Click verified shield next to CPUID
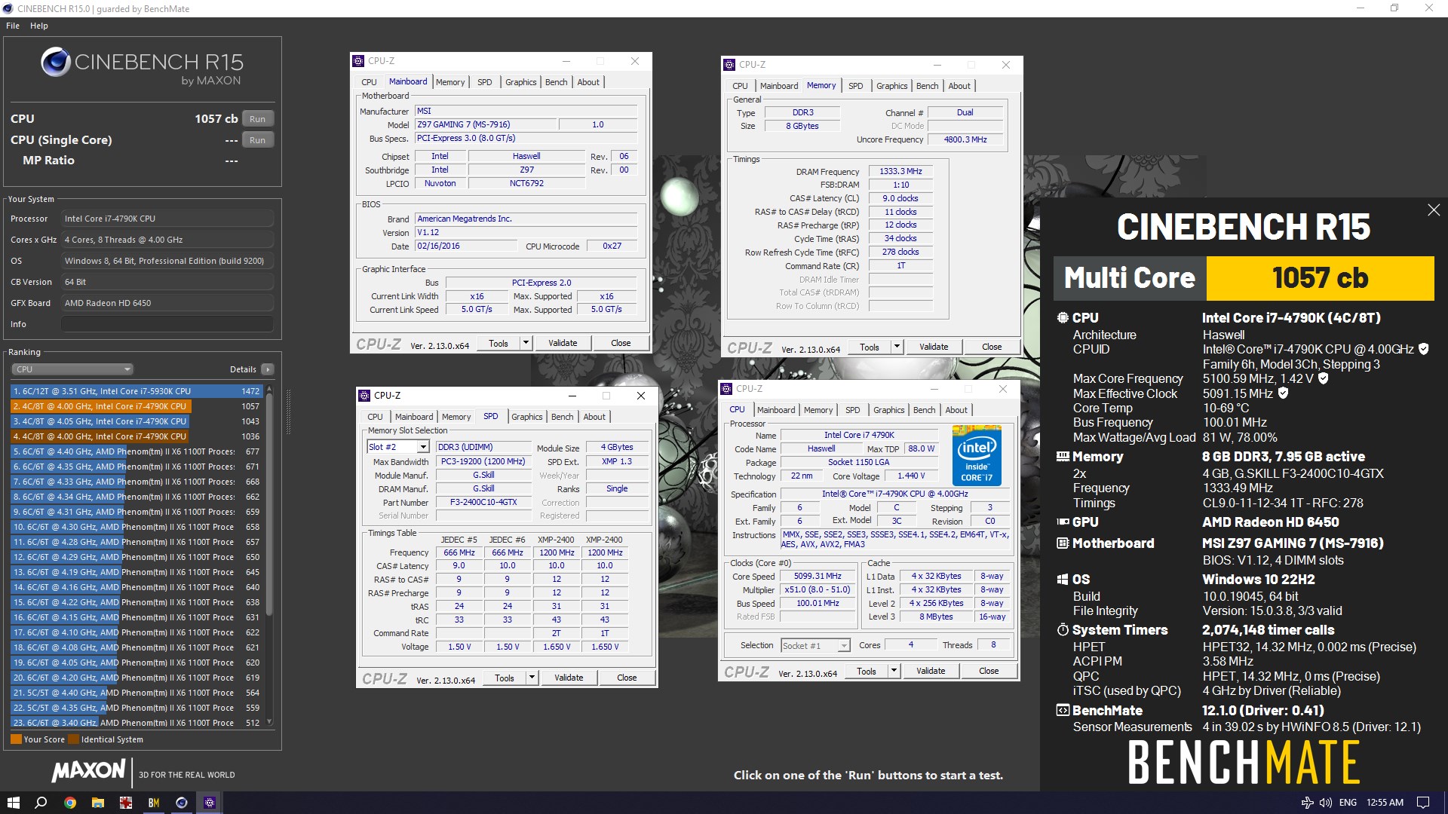This screenshot has width=1448, height=814. 1423,349
